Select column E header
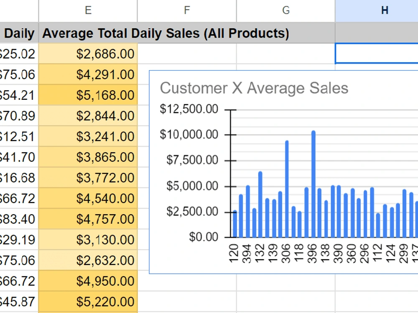 pyautogui.click(x=88, y=11)
